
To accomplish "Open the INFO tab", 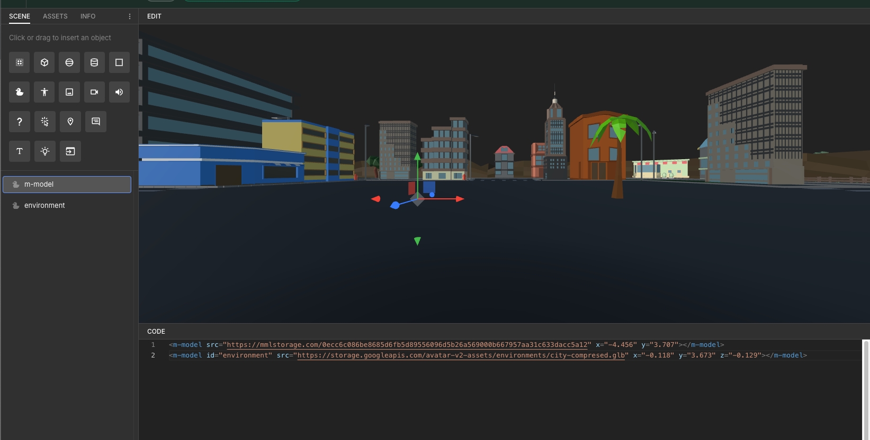I will (88, 16).
